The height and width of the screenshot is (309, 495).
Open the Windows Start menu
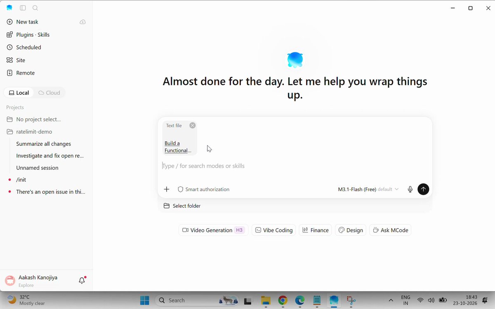145,300
